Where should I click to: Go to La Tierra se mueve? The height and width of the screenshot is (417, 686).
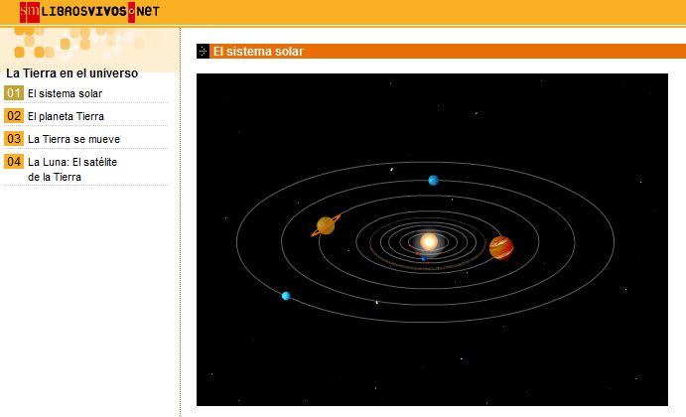(x=73, y=139)
